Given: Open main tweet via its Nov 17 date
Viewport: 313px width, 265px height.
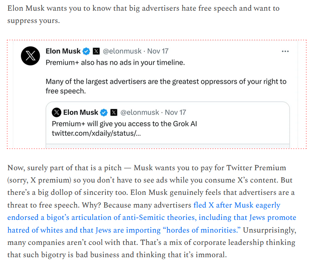Looking at the screenshot, I should (158, 51).
